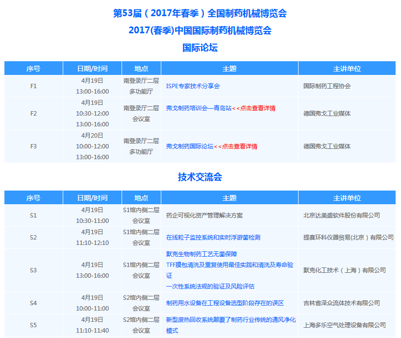Viewport: 401px width, 338px height.
Task: Open the 弗戈制药培训会—青岛站 link
Action: (199, 108)
